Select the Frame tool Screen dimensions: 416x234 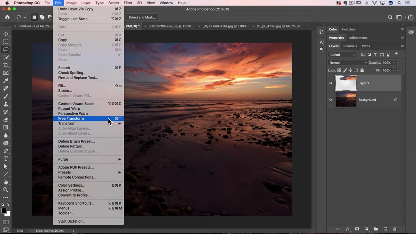(6, 73)
